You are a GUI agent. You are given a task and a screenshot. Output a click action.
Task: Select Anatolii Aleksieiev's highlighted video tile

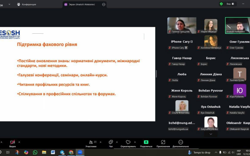[237, 25]
